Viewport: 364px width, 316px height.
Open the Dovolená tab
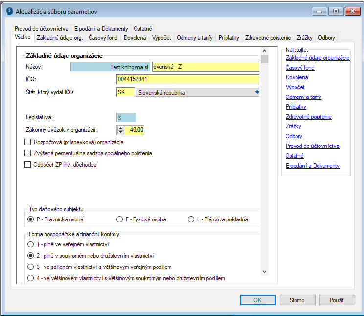(135, 38)
